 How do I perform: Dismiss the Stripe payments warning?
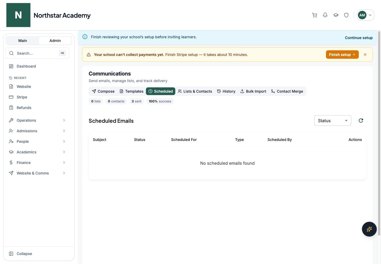coord(365,55)
